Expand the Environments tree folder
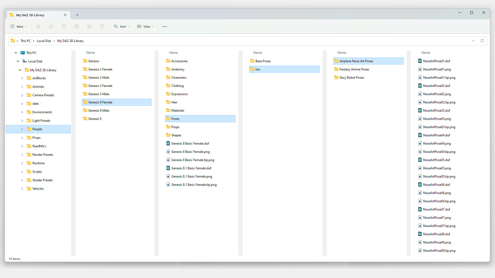The height and width of the screenshot is (278, 495). pos(22,112)
